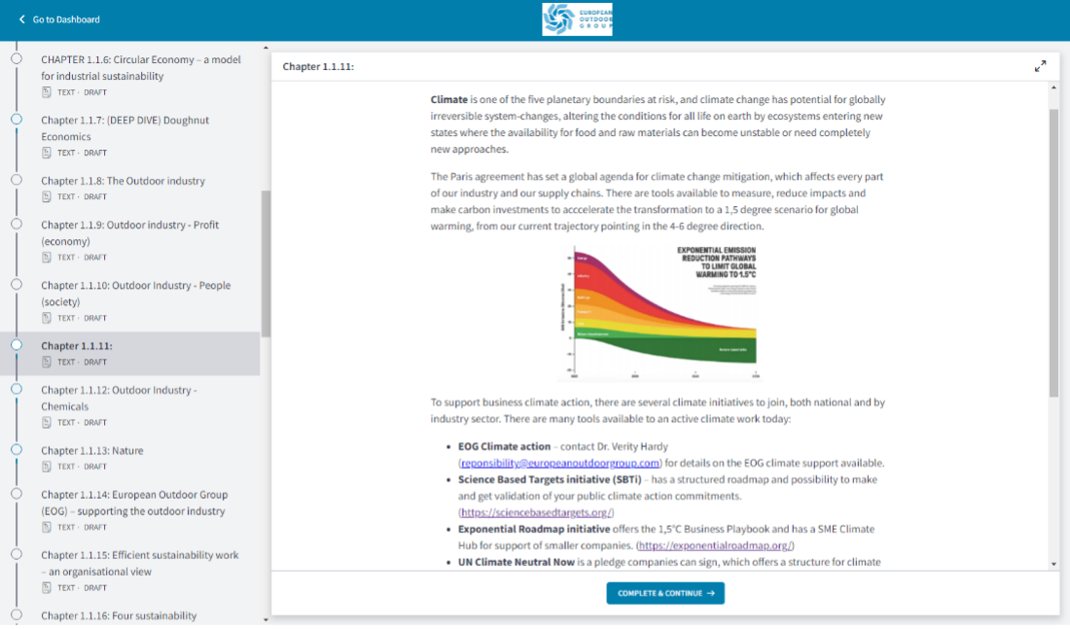Select the highlighted Chapter 1.1.11 lesson
Viewport: 1070px width, 629px height.
tap(129, 353)
